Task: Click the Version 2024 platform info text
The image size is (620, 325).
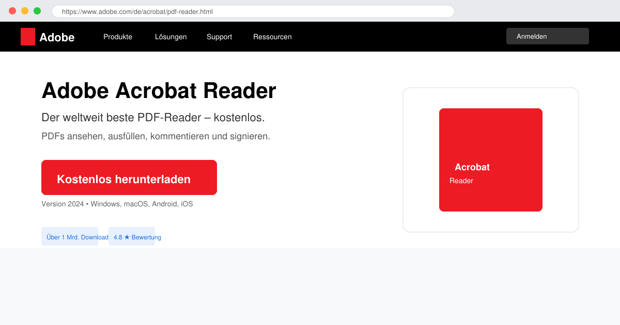Action: (x=117, y=204)
